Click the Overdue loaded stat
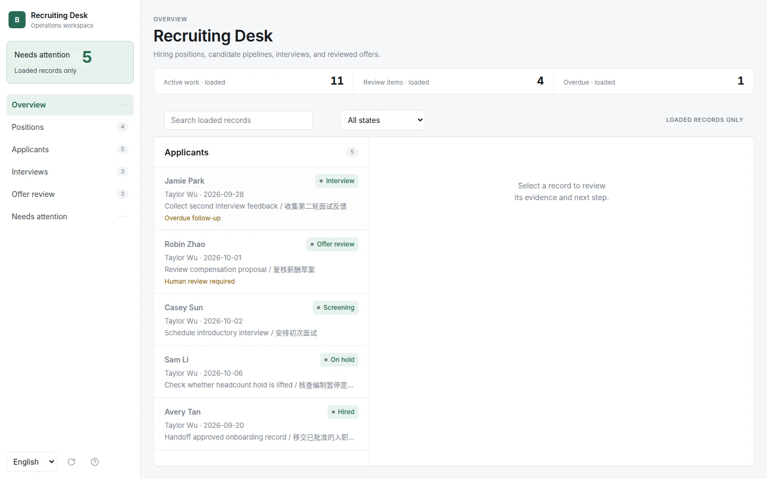Screen dimensions: 767x479 tap(654, 81)
